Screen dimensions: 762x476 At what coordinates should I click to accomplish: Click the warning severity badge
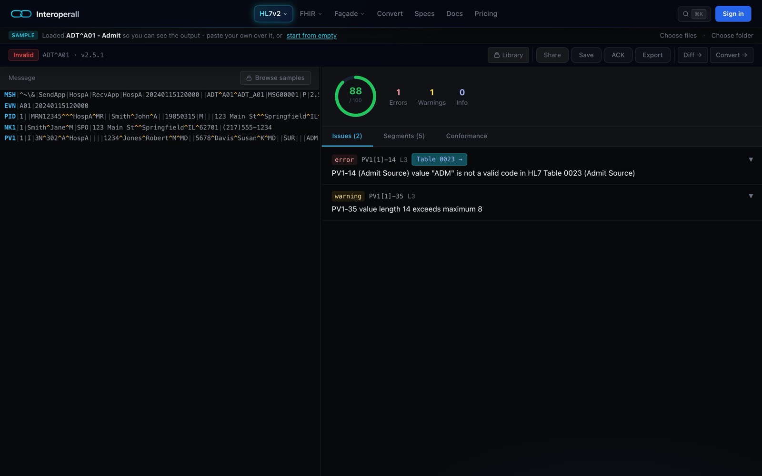[x=348, y=196]
